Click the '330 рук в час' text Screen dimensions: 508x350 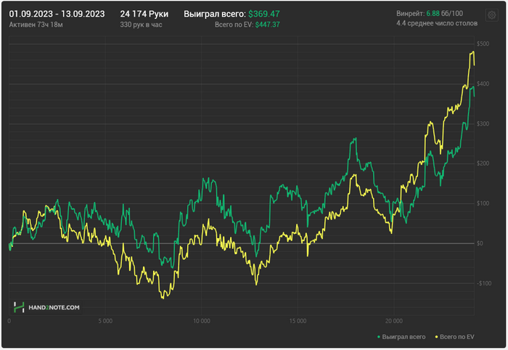pyautogui.click(x=141, y=25)
